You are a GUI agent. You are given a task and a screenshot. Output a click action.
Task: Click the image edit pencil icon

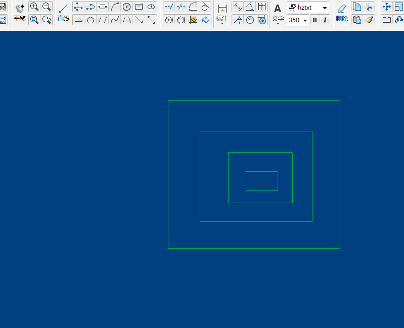[x=3, y=7]
